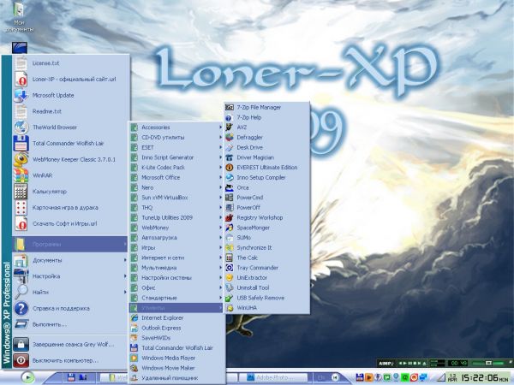Open Internet Explorer in Programs menu

pos(164,317)
